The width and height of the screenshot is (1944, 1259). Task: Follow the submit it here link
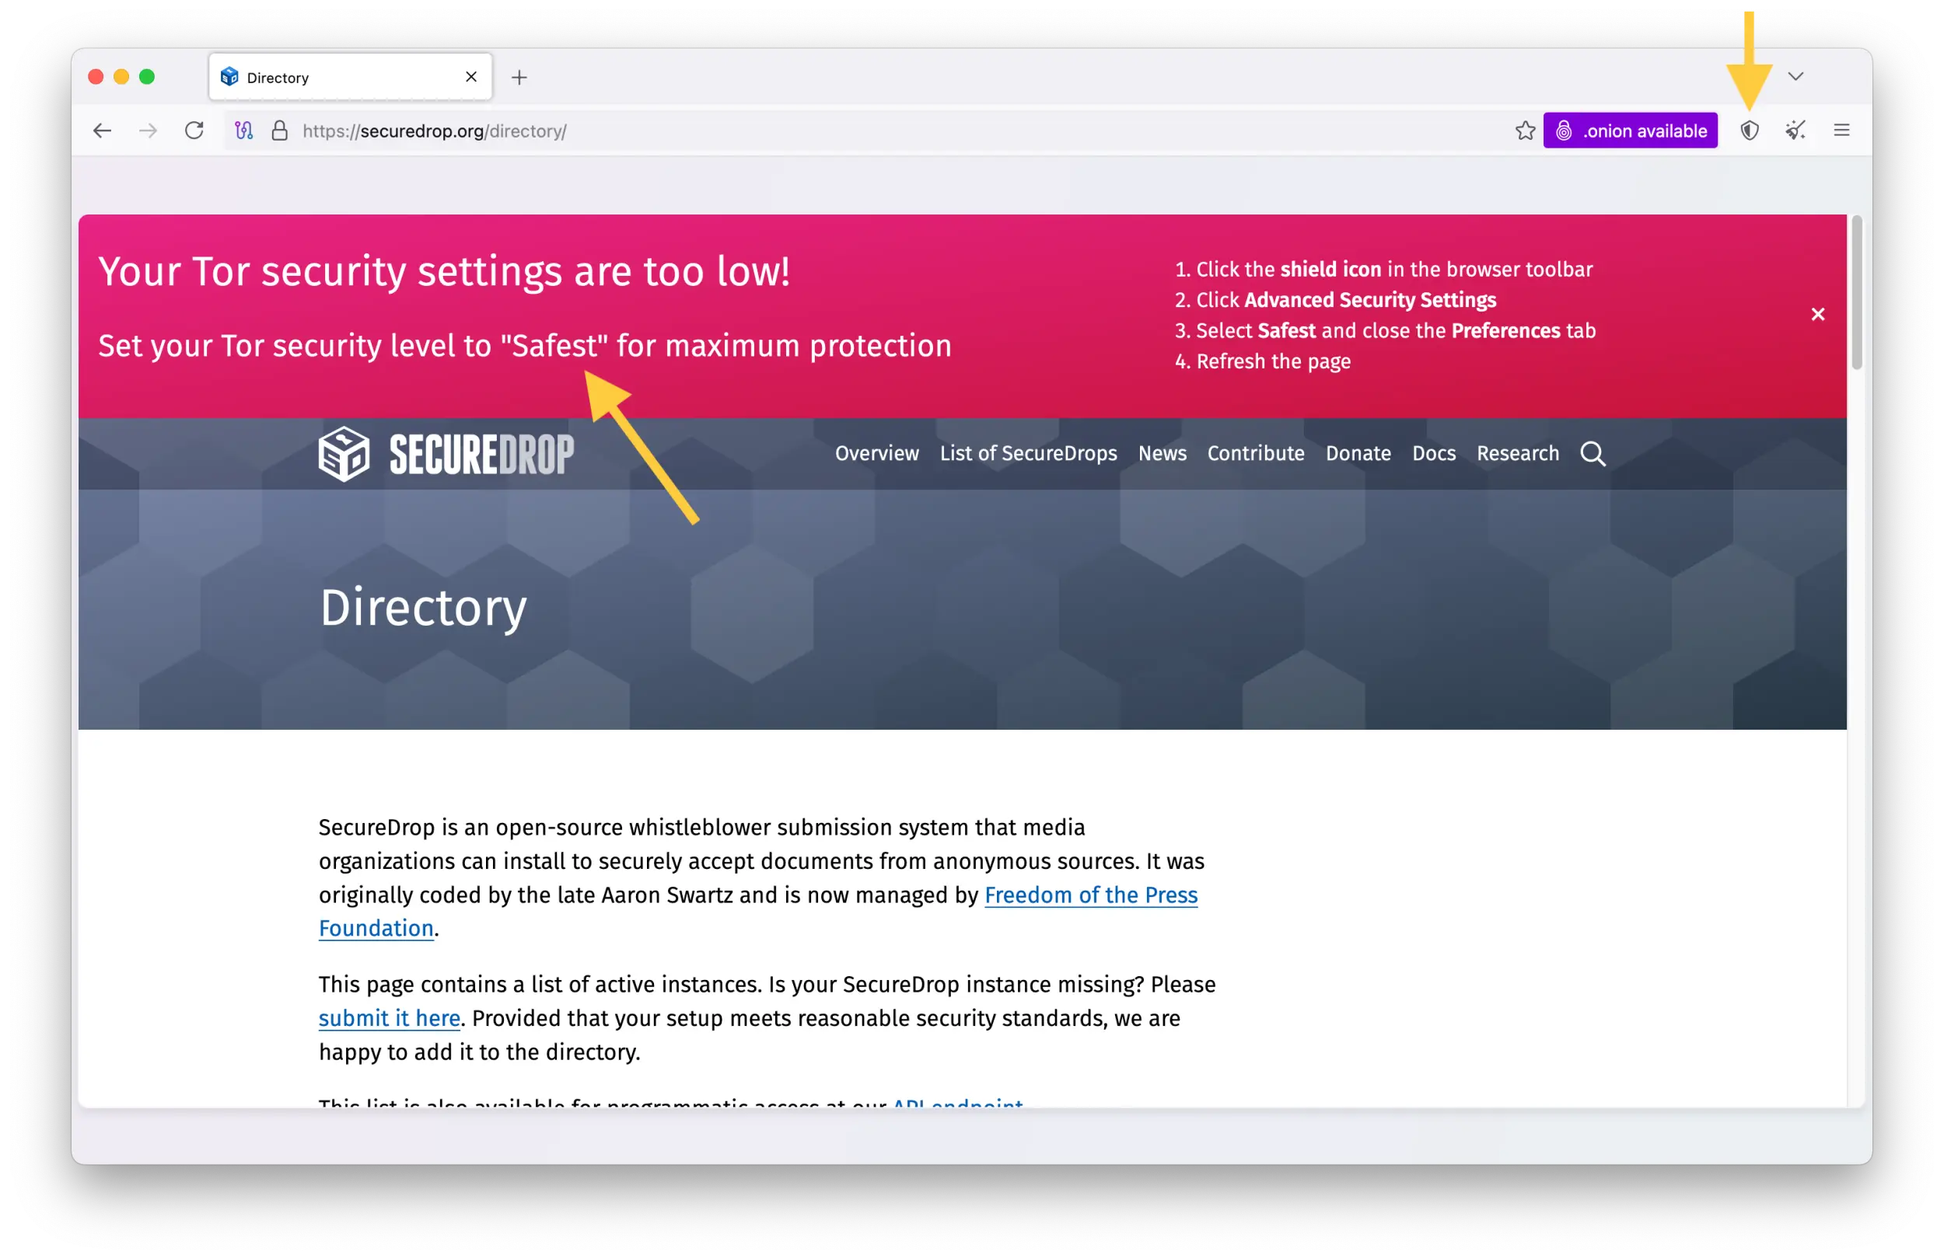[x=390, y=1018]
